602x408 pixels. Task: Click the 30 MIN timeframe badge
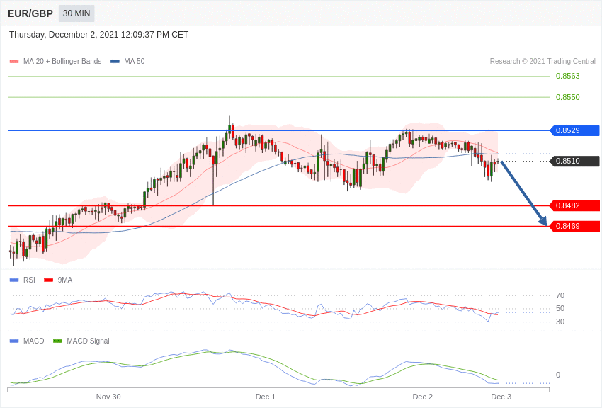76,13
